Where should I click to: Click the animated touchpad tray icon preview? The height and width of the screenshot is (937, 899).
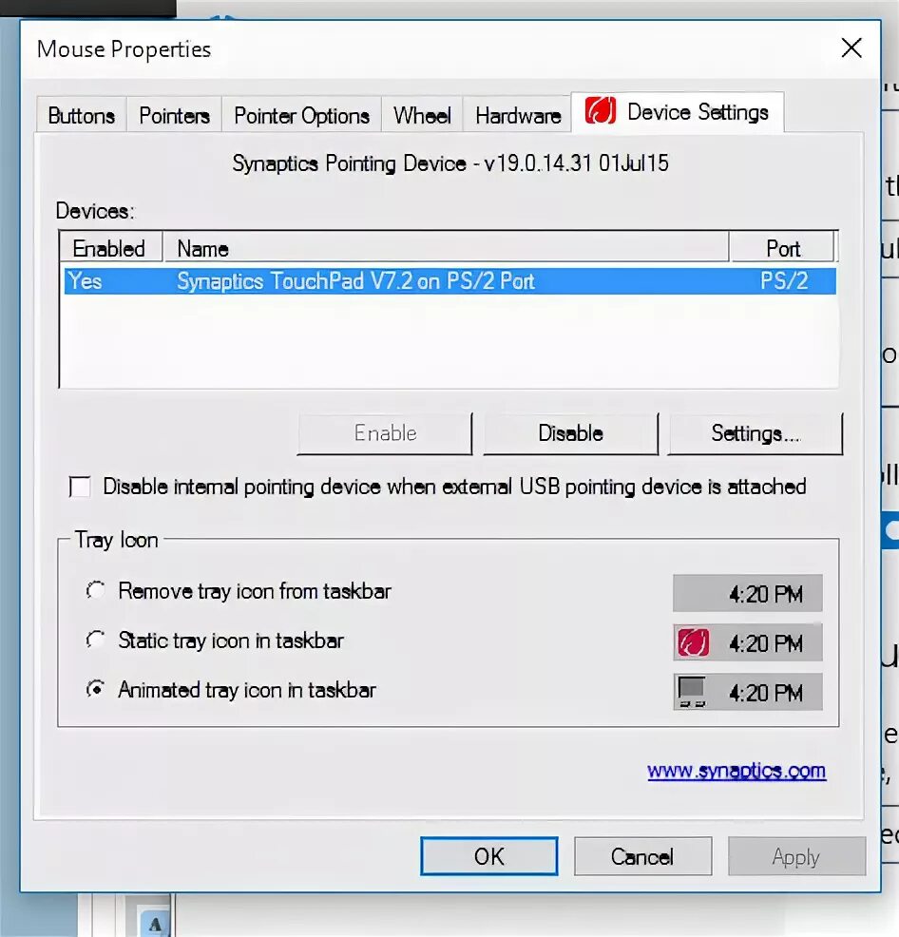click(692, 692)
